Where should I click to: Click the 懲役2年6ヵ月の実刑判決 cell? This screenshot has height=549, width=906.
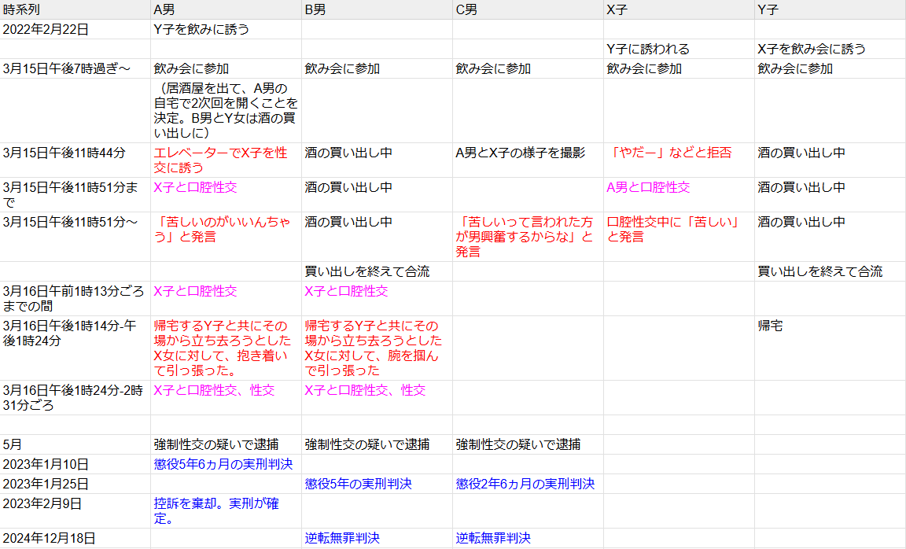[528, 484]
